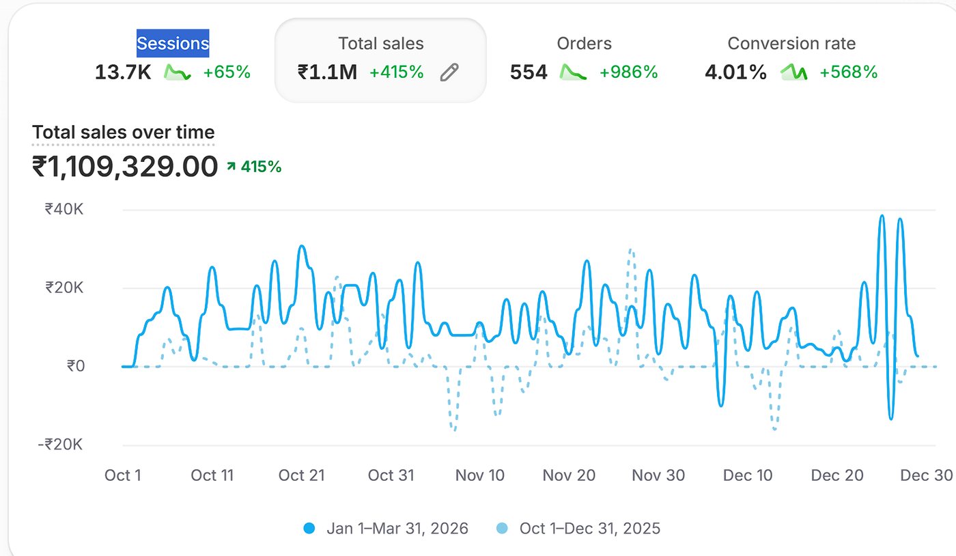Click the ₹40K y-axis label
The width and height of the screenshot is (956, 556).
64,209
